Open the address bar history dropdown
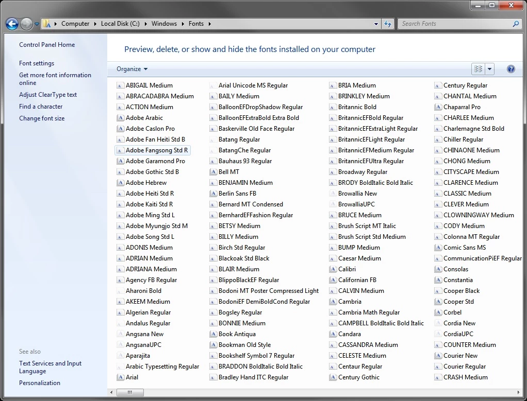Viewport: 527px width, 401px height. [x=376, y=24]
